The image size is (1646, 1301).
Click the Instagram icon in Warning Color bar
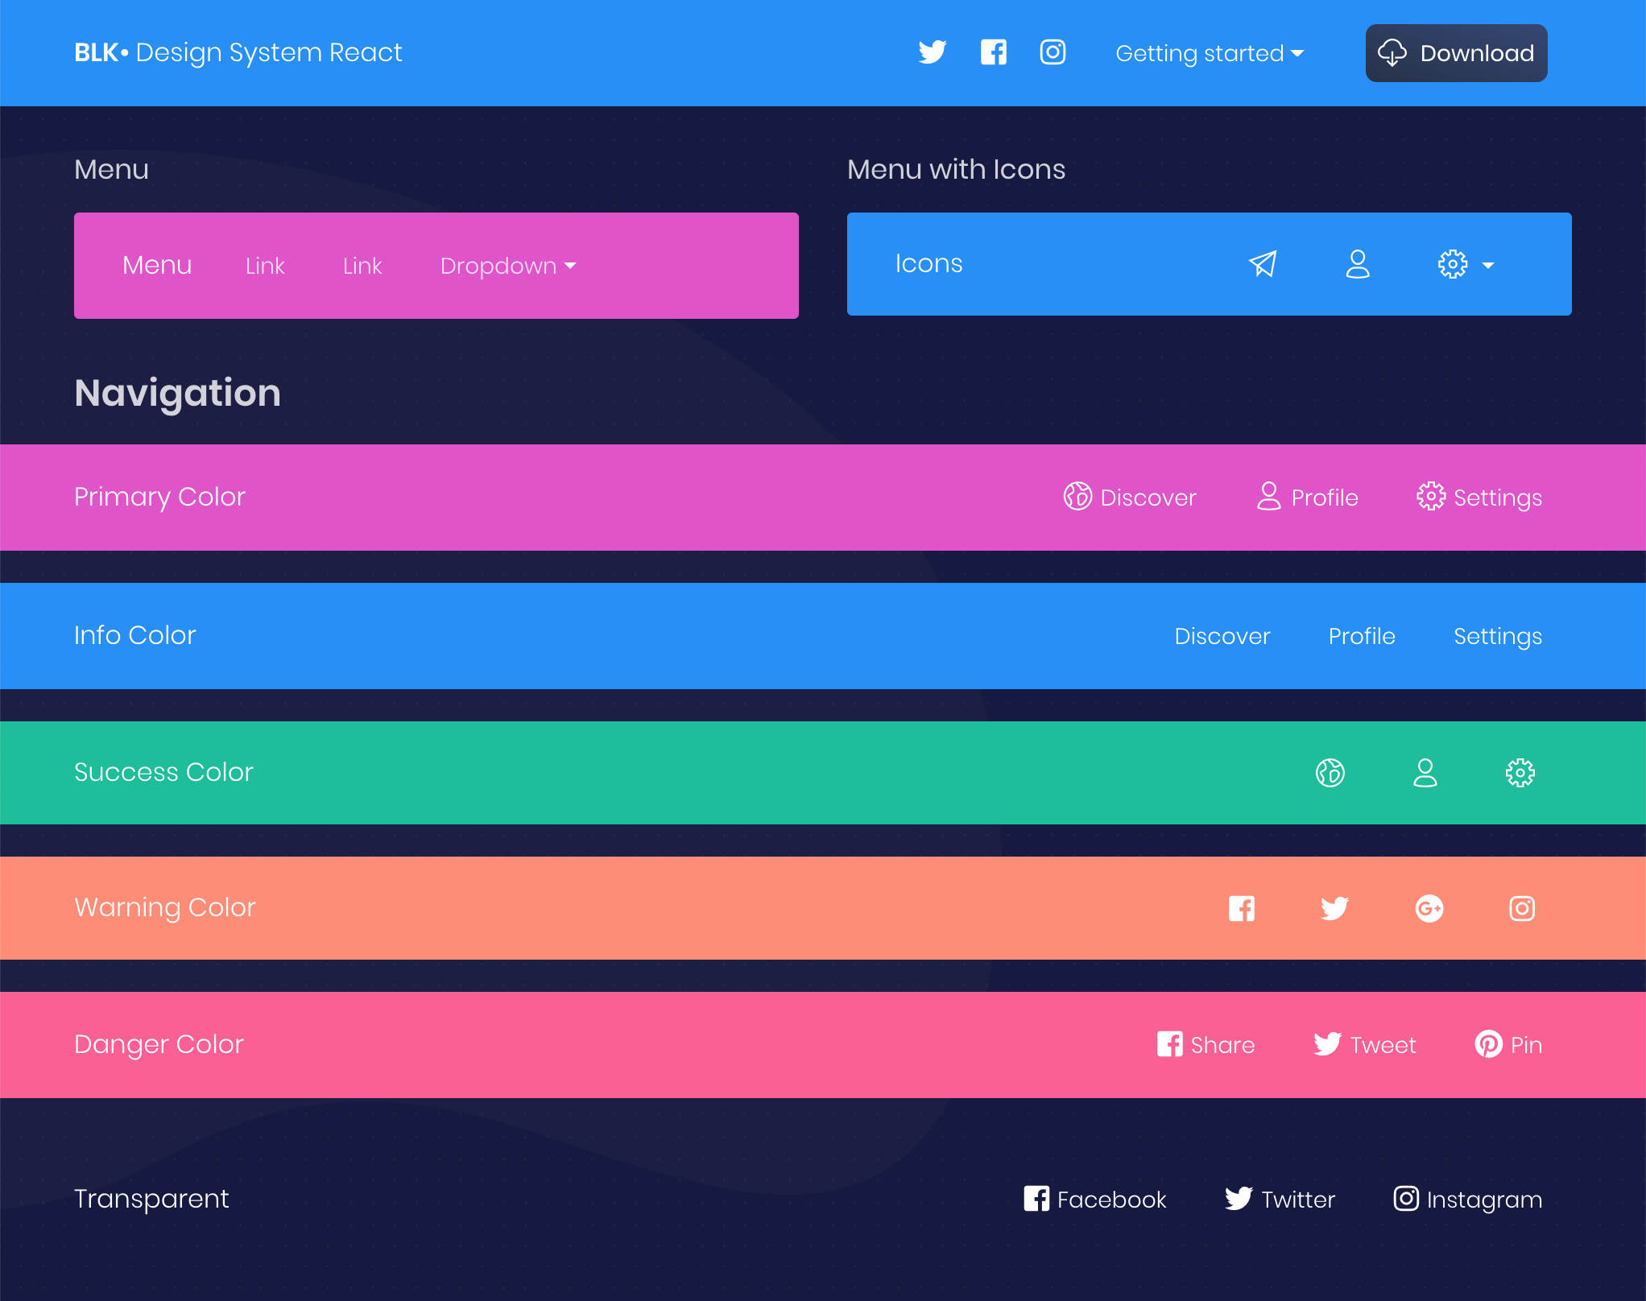1521,909
